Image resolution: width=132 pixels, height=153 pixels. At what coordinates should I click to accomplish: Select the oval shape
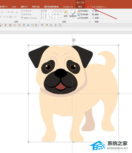pos(58,11)
